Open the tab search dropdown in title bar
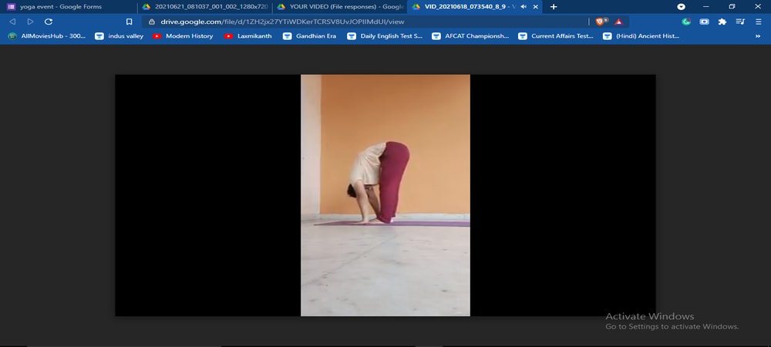This screenshot has width=771, height=347. tap(681, 7)
